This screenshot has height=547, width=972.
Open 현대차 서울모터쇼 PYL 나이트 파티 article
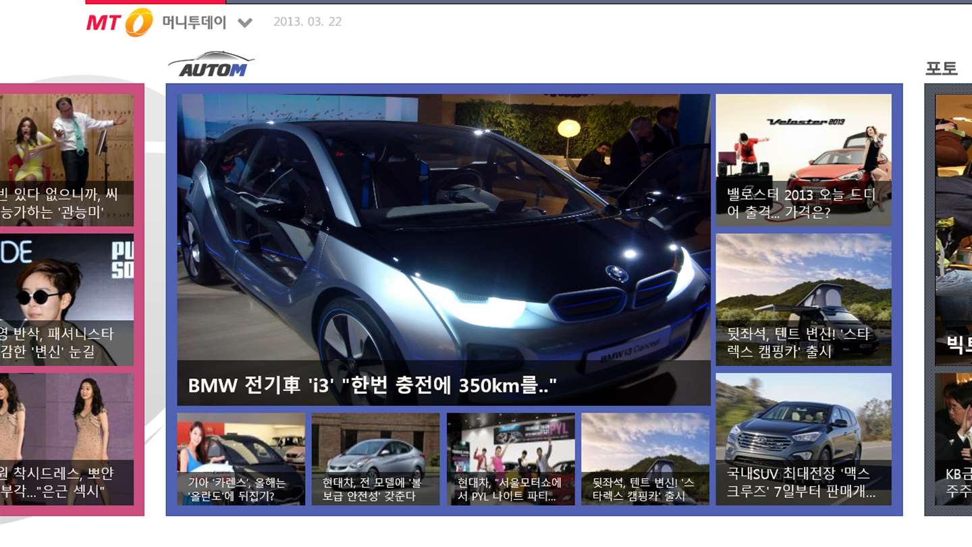pyautogui.click(x=511, y=459)
